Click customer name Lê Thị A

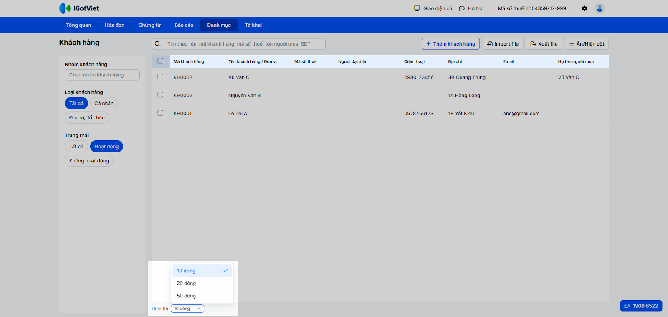click(x=238, y=113)
